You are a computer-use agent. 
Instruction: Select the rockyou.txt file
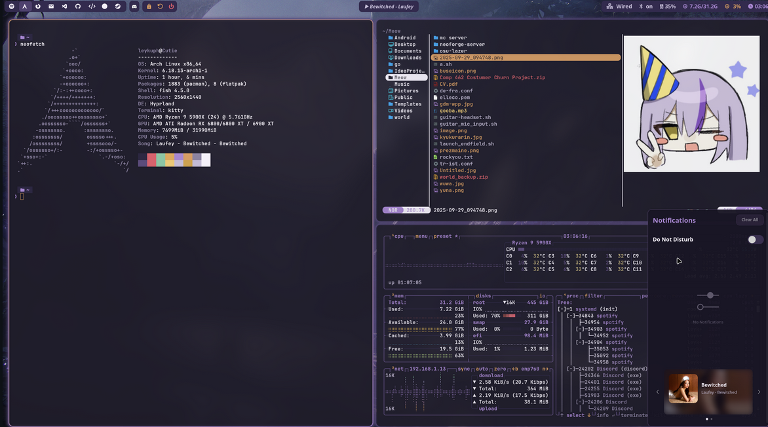(x=453, y=157)
